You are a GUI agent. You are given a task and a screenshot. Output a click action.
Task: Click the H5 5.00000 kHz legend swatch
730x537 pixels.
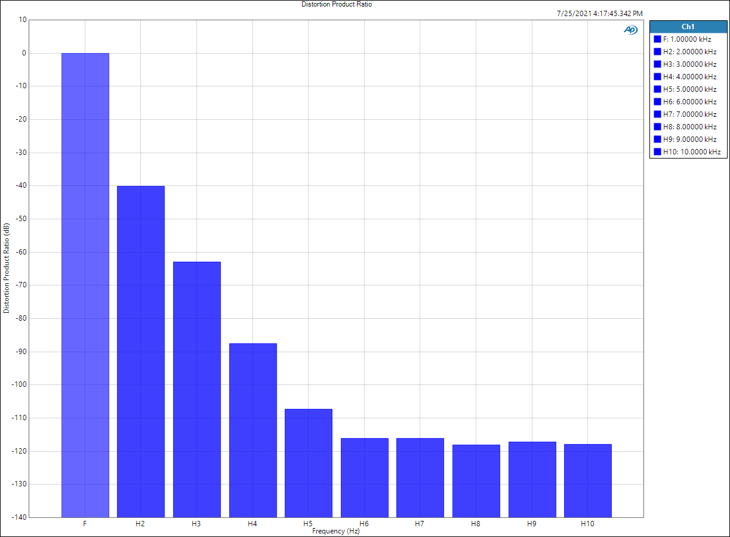[x=658, y=89]
